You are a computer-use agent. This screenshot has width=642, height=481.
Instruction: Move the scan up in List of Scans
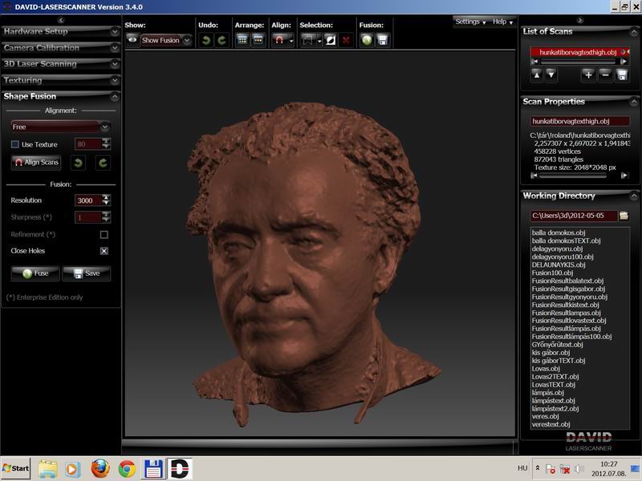tap(537, 75)
